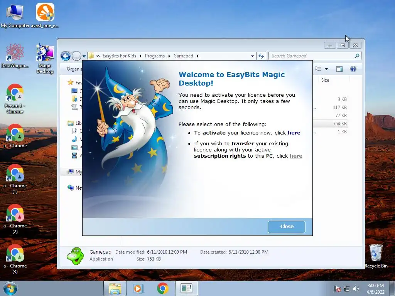Viewport: 395px width, 296px height.
Task: Click the taskbar clock showing 3:00 PM
Action: (x=375, y=289)
